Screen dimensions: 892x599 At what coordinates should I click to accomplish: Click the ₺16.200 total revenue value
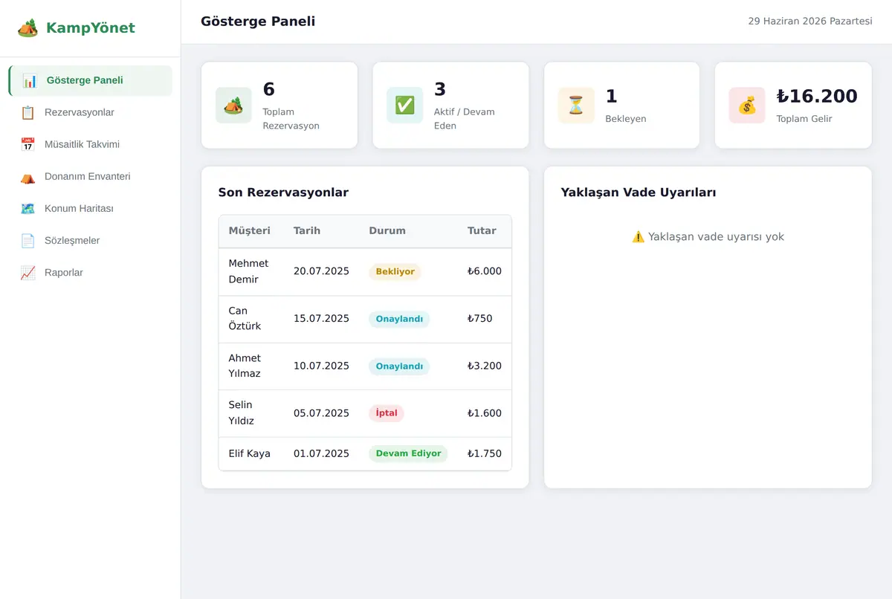coord(817,97)
